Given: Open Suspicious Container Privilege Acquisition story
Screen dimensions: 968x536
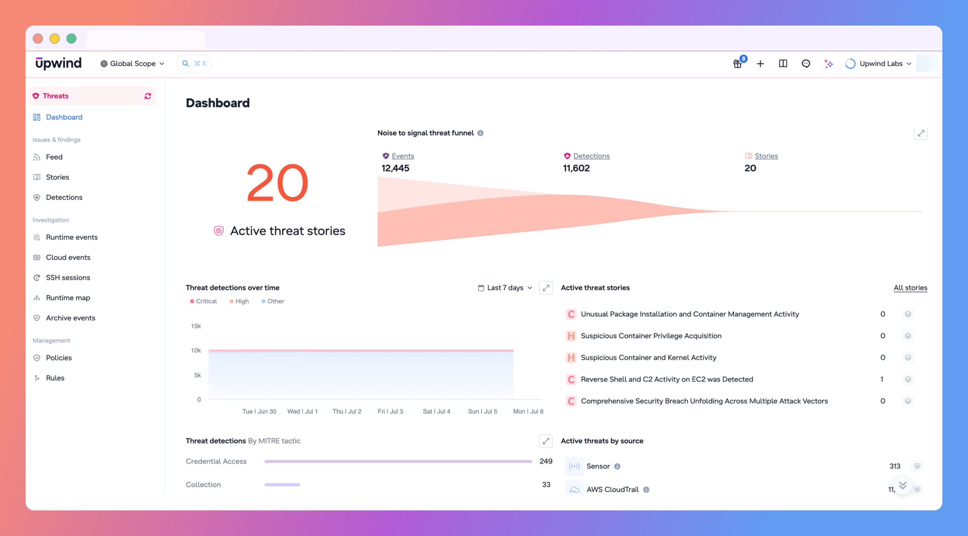Looking at the screenshot, I should pos(651,336).
